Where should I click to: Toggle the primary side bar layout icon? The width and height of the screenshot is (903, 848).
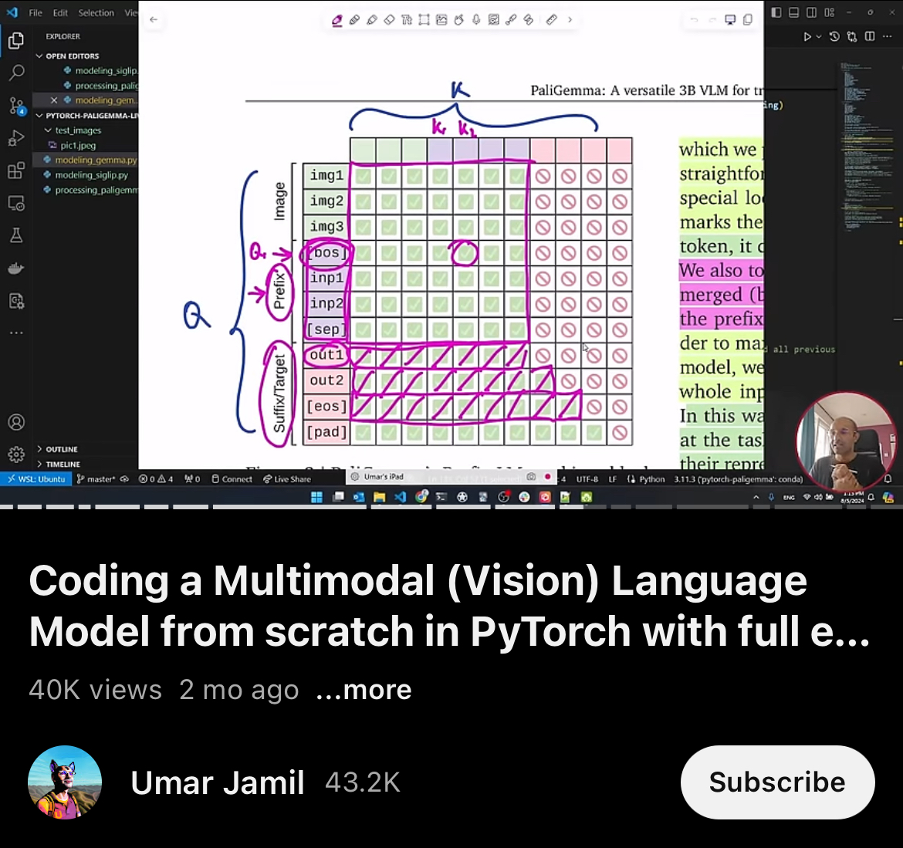776,12
